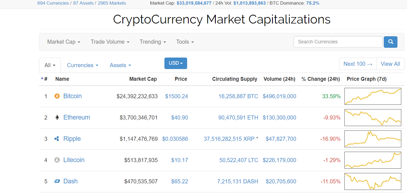Select the Ripple name link
The height and width of the screenshot is (194, 407).
[72, 139]
